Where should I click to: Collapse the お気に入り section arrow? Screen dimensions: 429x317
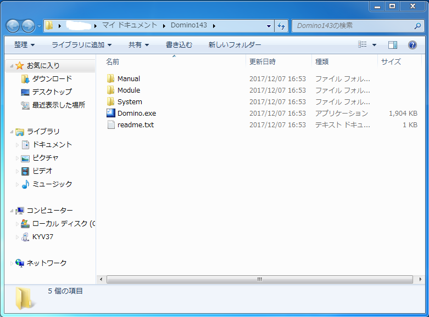coord(12,66)
